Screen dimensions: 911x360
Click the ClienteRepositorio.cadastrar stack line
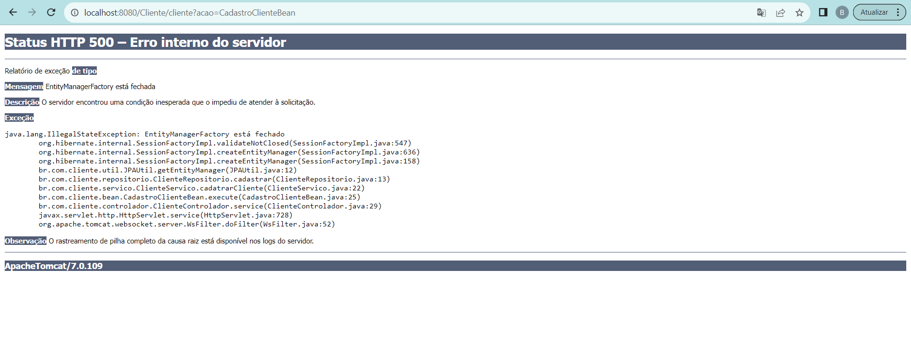pos(214,179)
